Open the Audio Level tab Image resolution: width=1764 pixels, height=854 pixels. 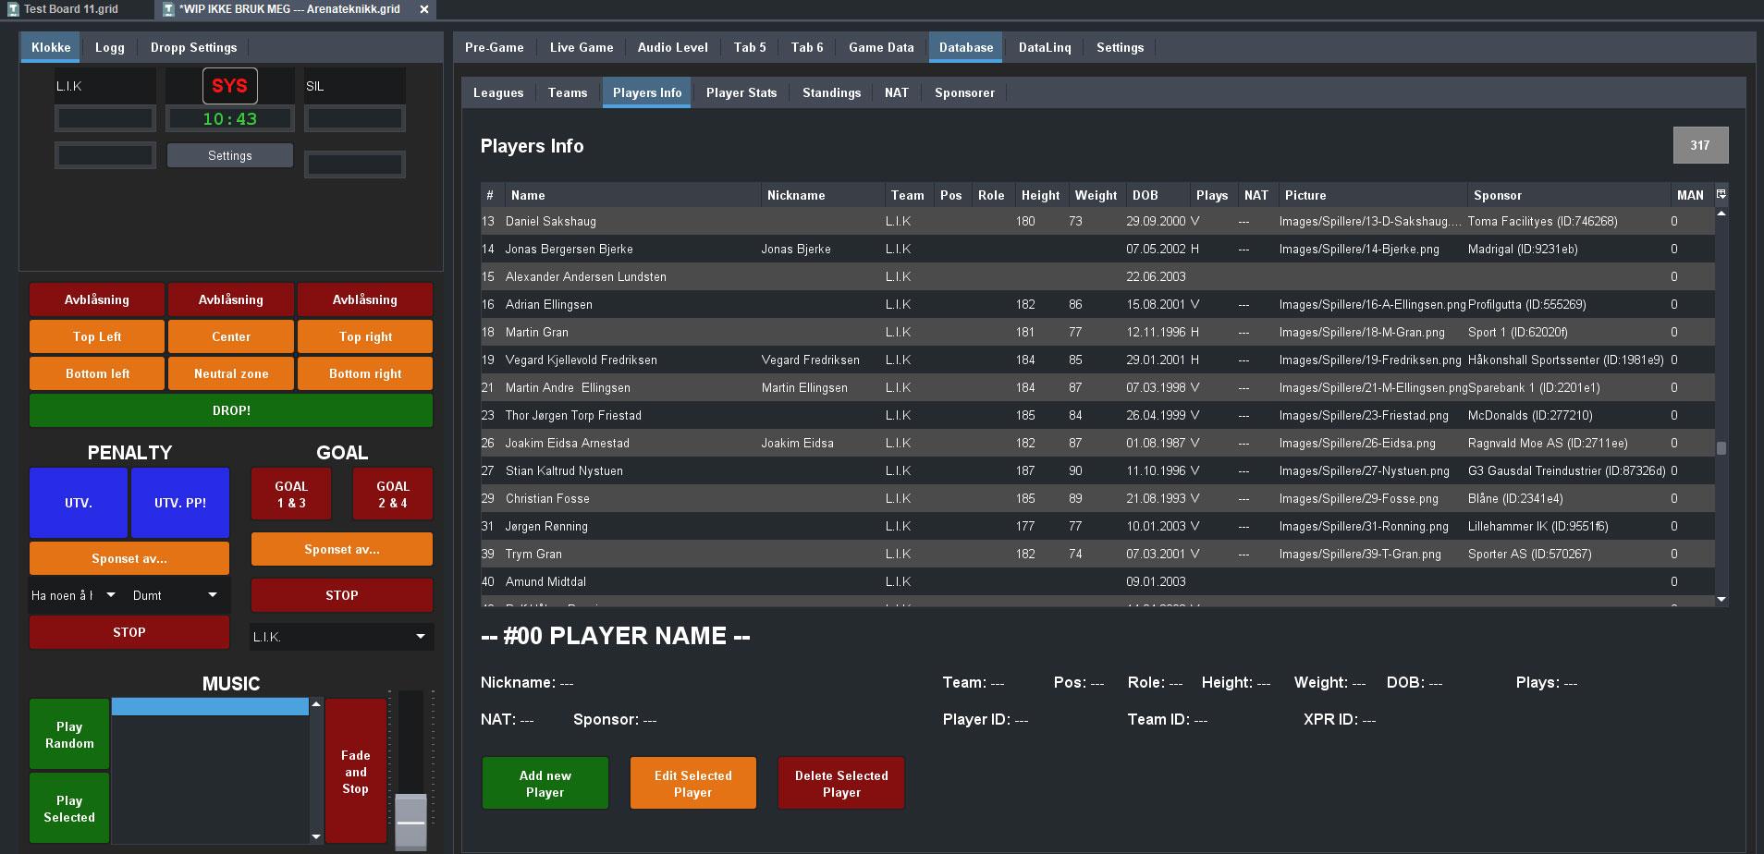tap(673, 47)
